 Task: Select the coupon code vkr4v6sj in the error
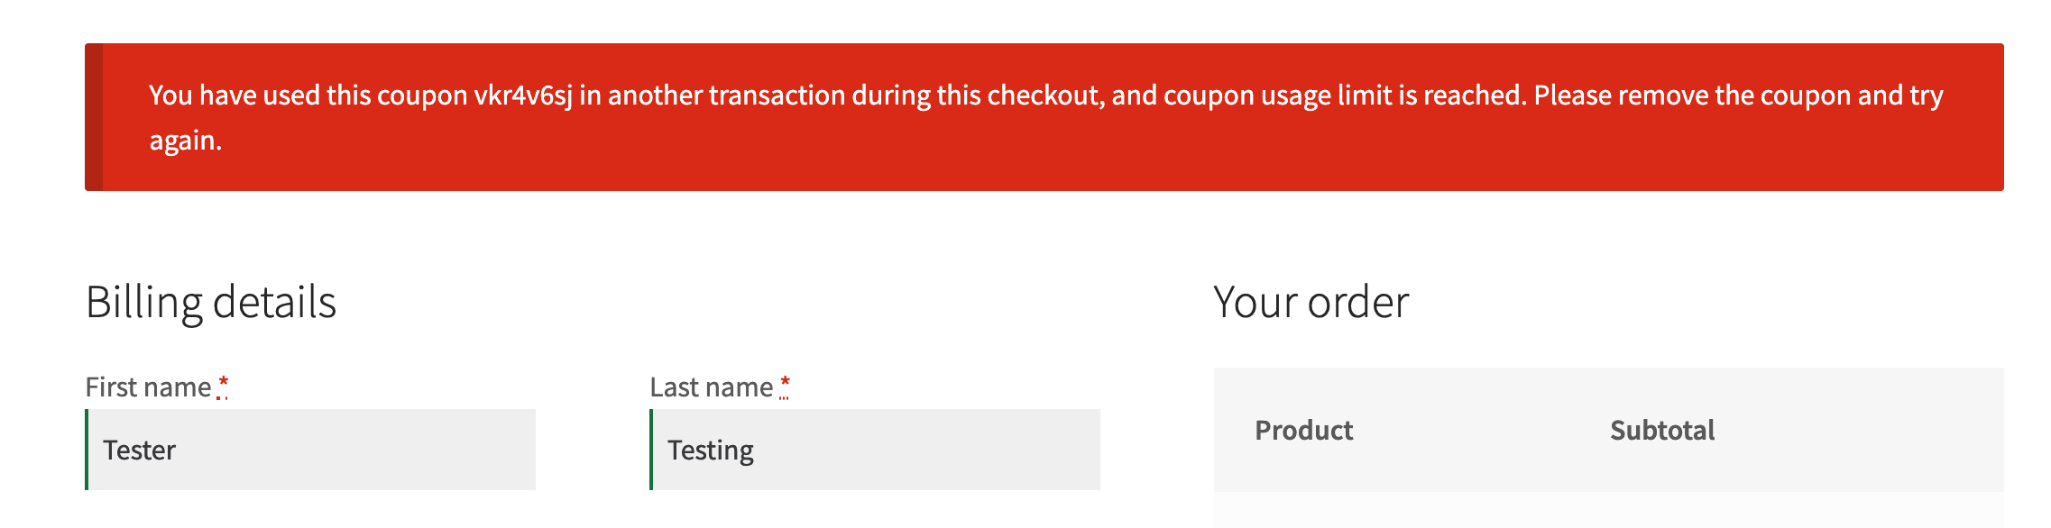pos(523,96)
